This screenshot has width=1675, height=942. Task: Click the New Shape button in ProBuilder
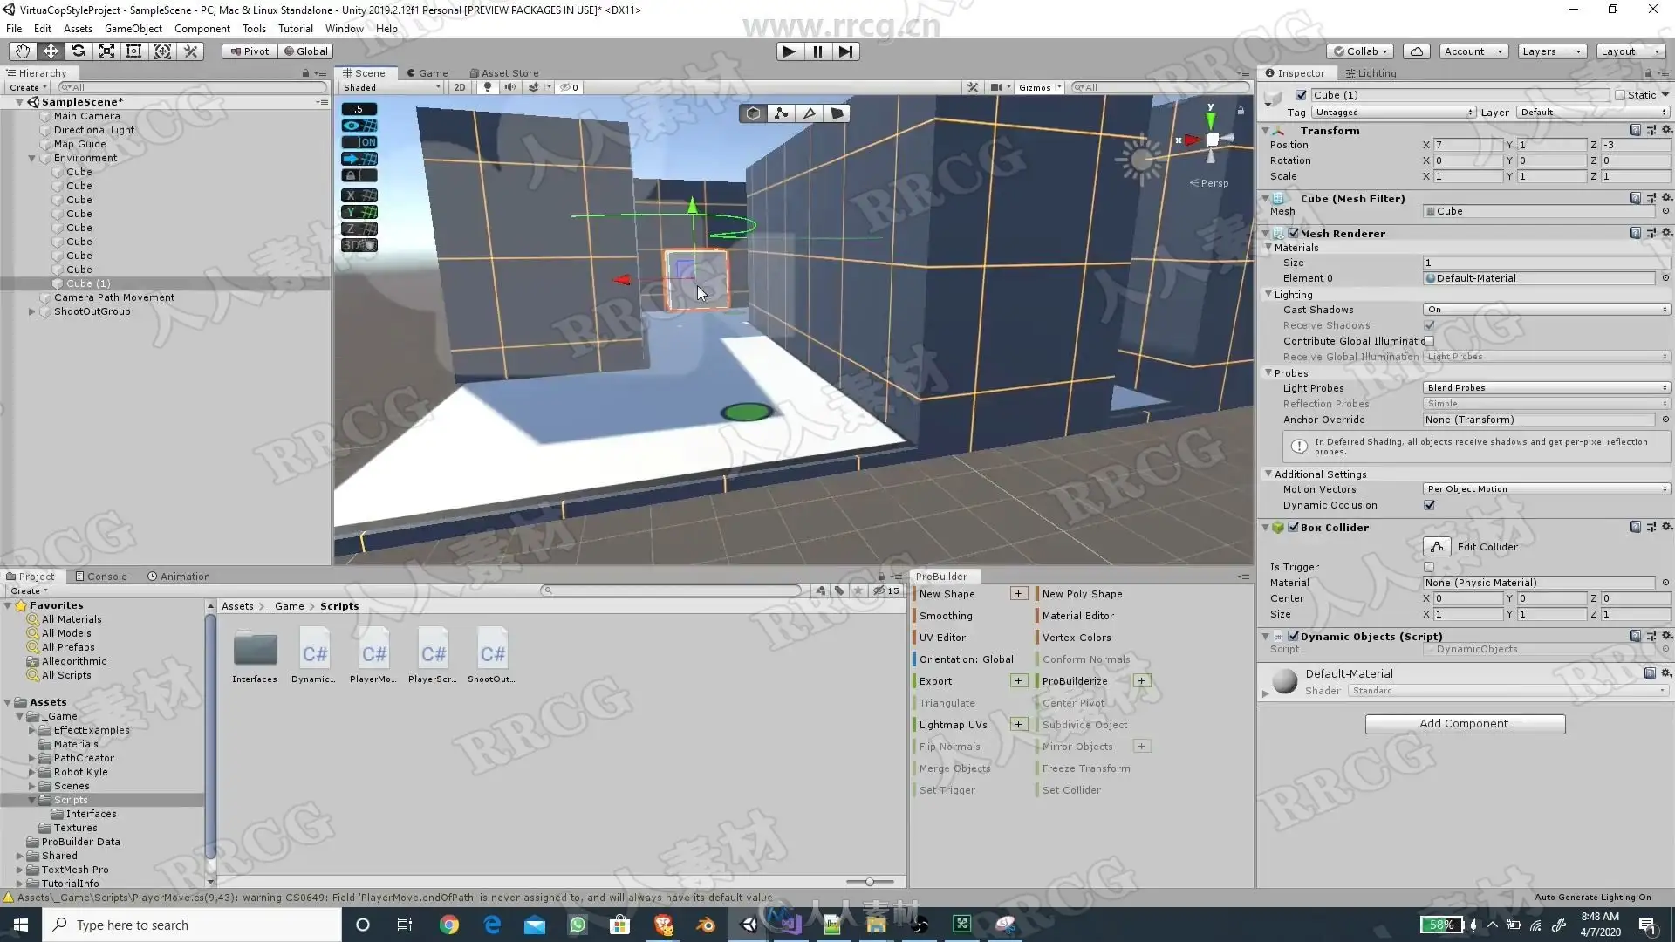coord(947,594)
